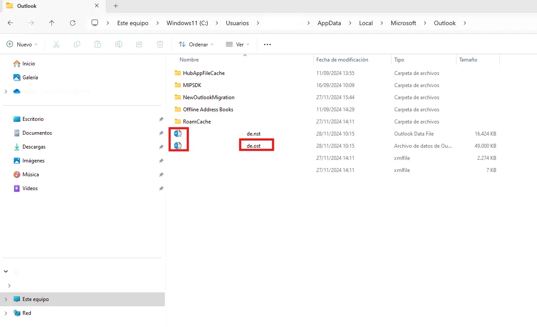
Task: Expand the OneDrive cloud tree node
Action: [x=6, y=91]
